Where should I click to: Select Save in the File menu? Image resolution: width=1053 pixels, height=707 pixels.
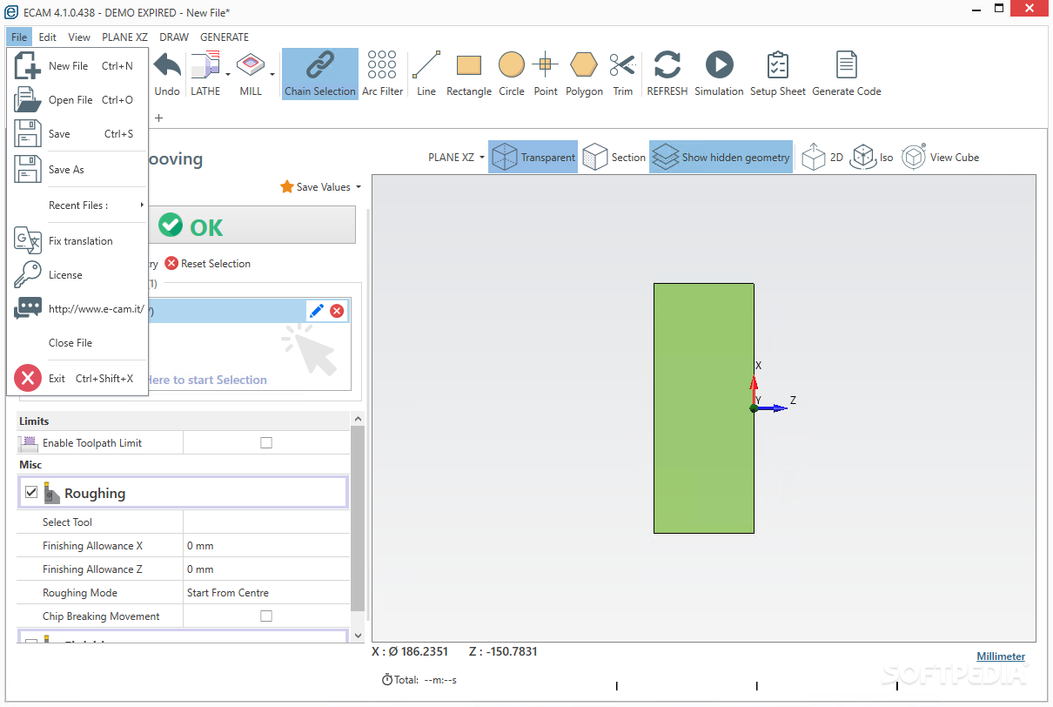coord(77,134)
